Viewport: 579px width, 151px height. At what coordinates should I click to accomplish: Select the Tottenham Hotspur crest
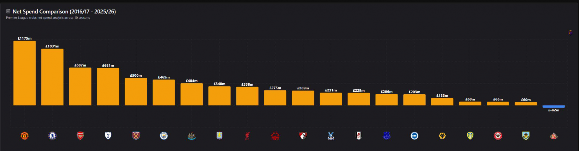[x=108, y=136]
